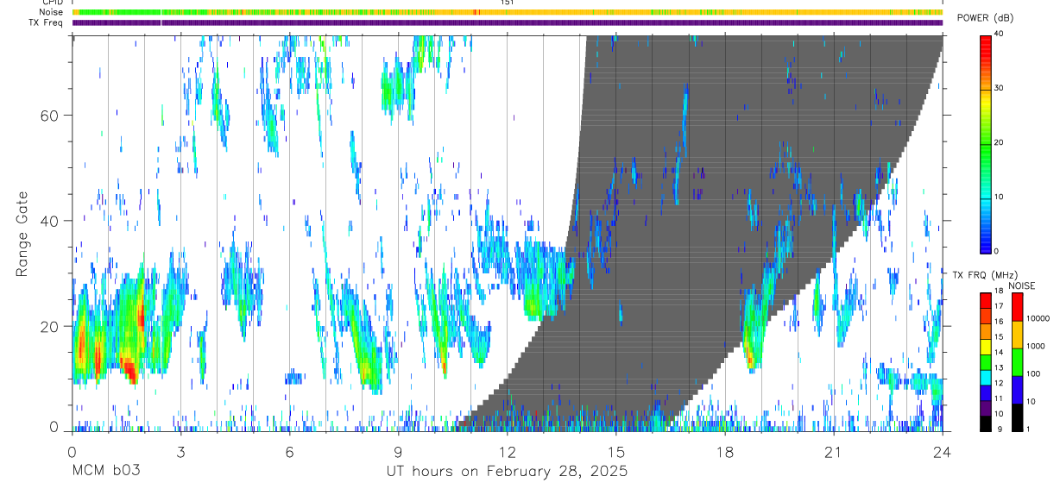1060x489 pixels.
Task: Select the 21 tick on UT hours axis
Action: 834,450
